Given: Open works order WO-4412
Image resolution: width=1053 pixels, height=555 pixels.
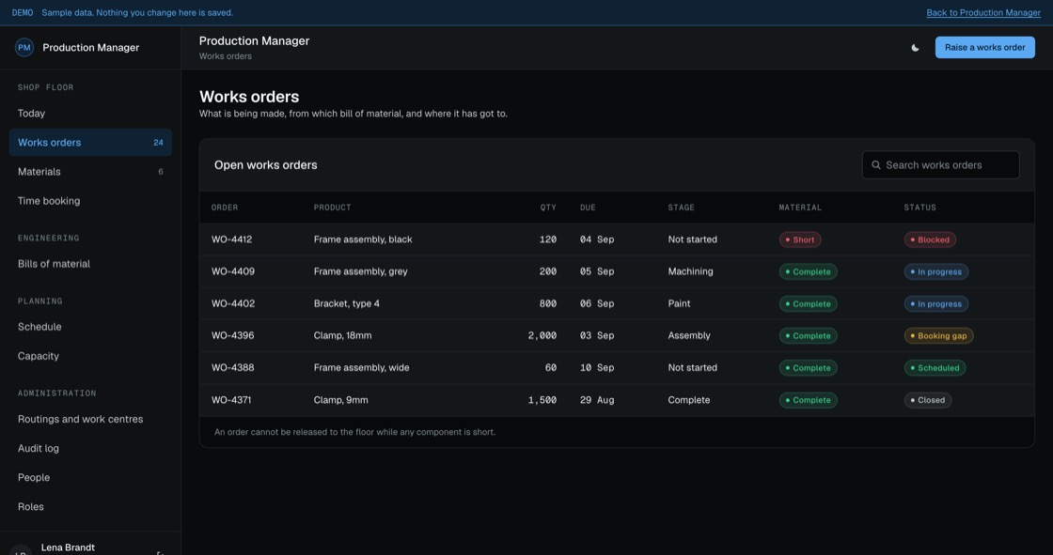Looking at the screenshot, I should pyautogui.click(x=231, y=239).
